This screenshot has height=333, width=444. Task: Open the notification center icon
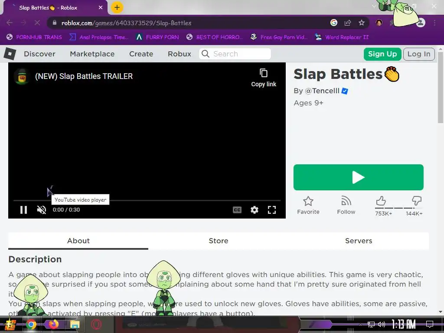tap(430, 324)
